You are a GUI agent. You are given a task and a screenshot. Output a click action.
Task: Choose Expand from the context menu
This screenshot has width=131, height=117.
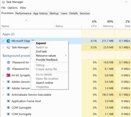(x=41, y=43)
